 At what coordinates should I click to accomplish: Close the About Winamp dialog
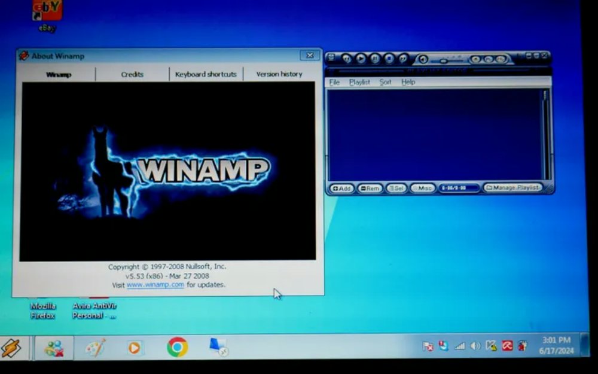tap(310, 55)
